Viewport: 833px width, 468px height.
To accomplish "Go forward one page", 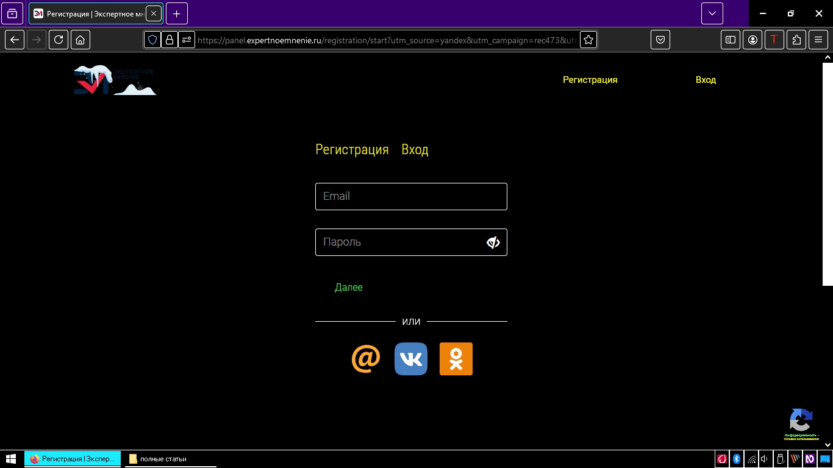I will 37,40.
